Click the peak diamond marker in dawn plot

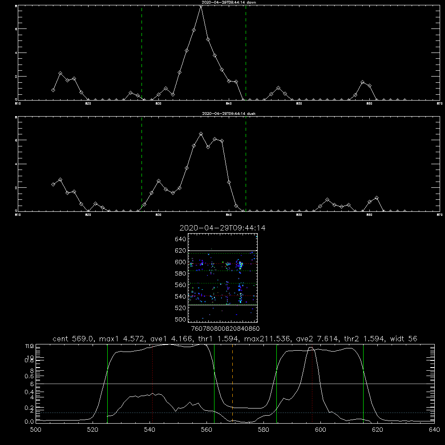[x=201, y=6]
